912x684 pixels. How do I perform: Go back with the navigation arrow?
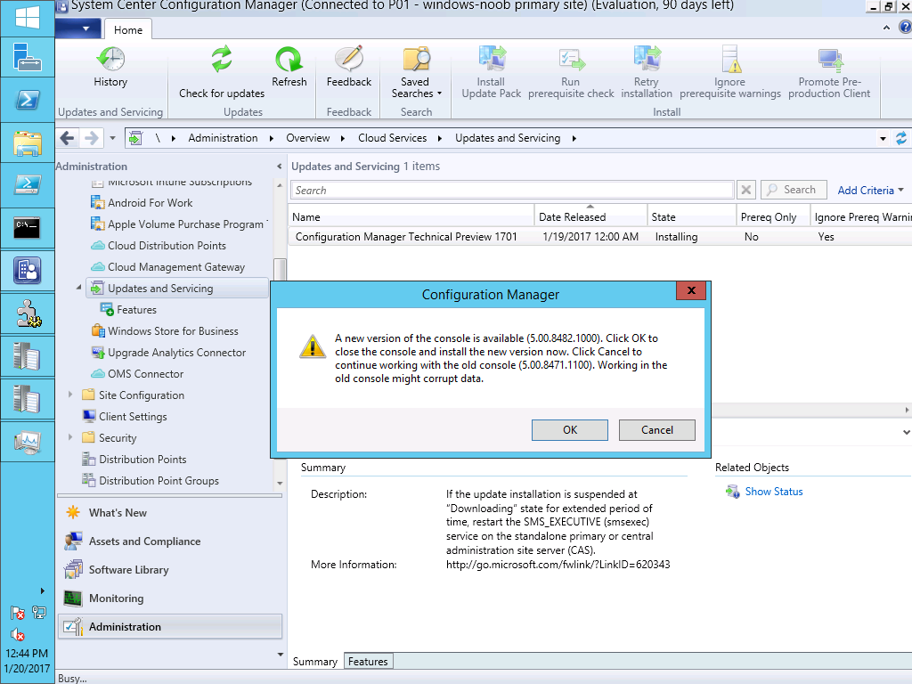point(68,138)
